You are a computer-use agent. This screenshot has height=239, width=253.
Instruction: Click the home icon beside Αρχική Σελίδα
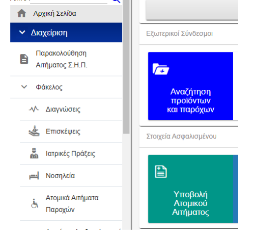(22, 13)
